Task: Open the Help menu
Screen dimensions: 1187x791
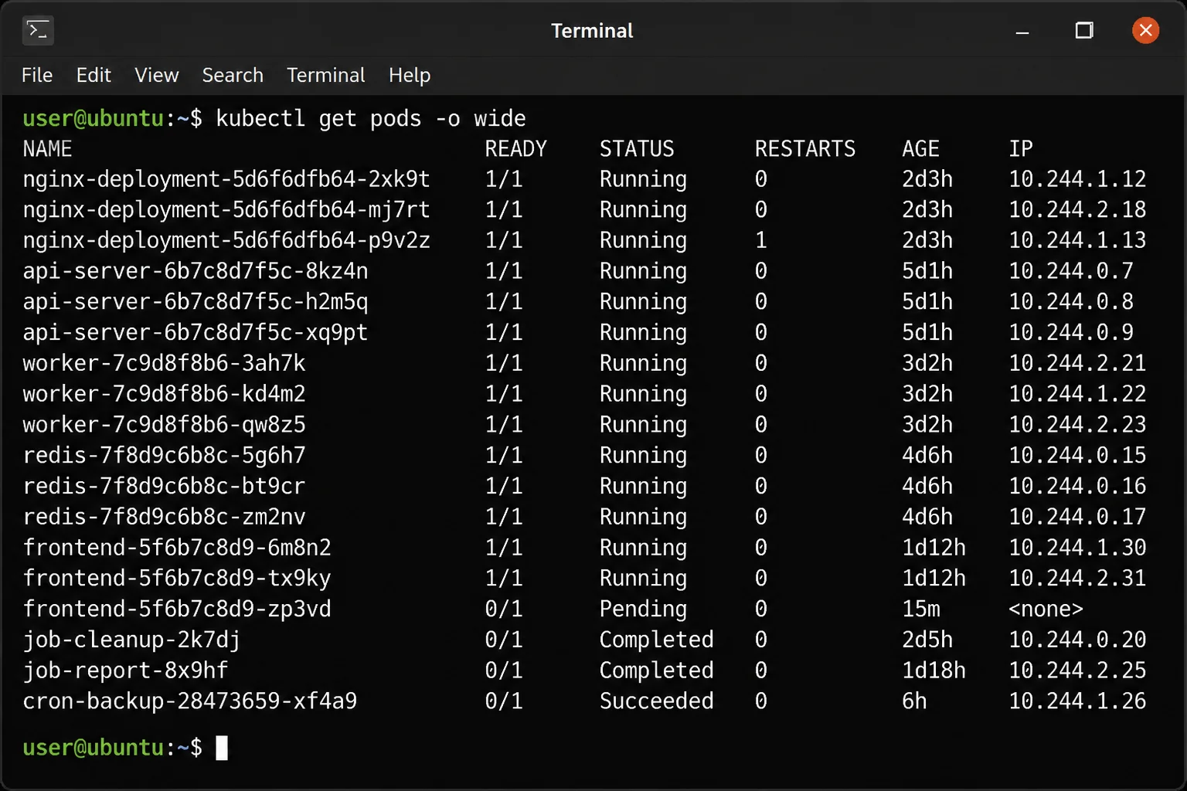Action: (410, 75)
